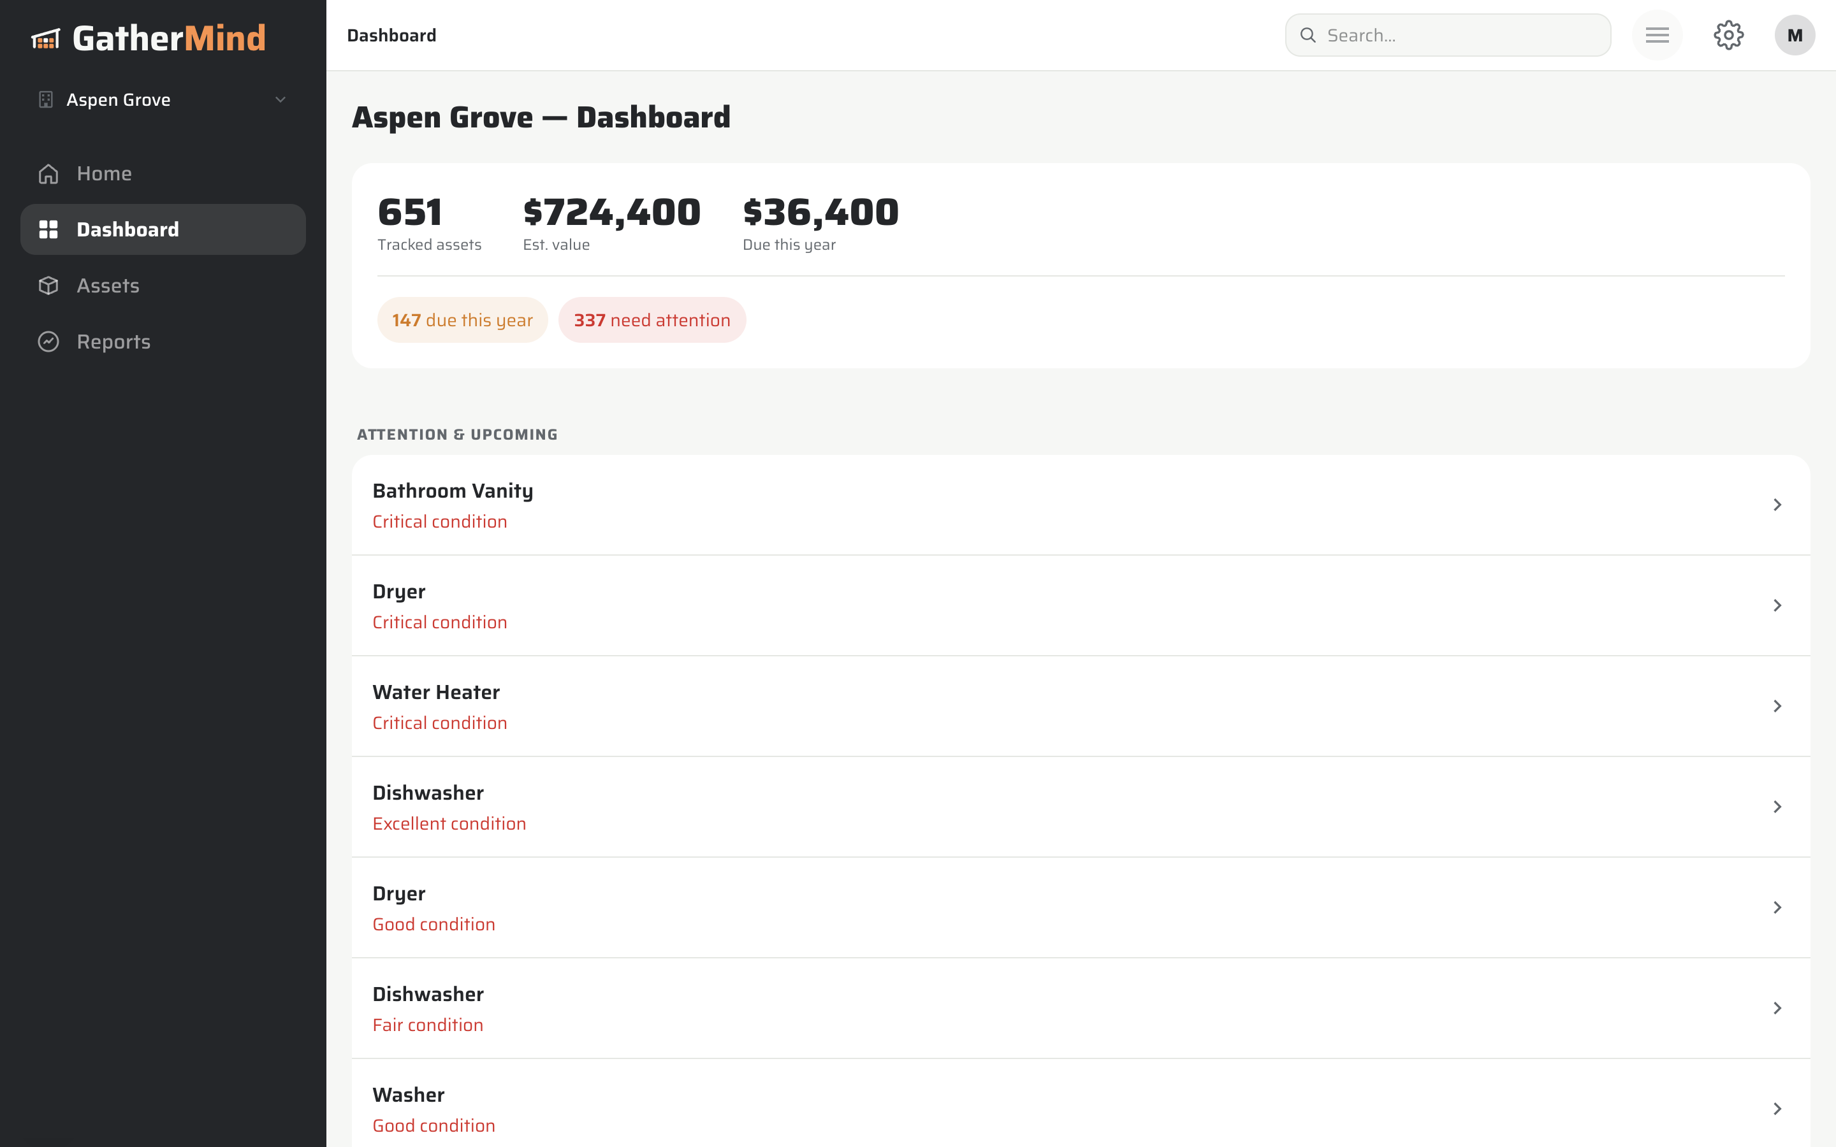Click the $36,400 Due this year stat

tap(820, 223)
